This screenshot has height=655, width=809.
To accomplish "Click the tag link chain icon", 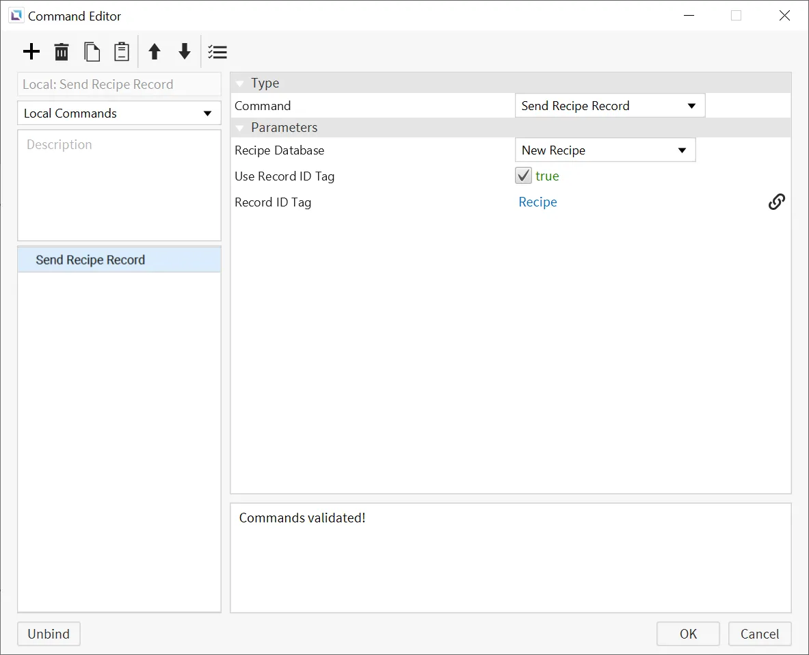I will click(776, 202).
